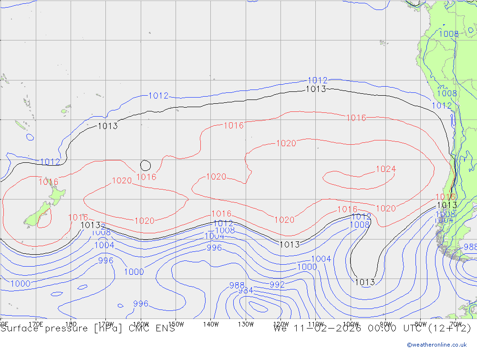Screen dimensions: 477x349
Task: Click the 984 hPa isobar label
Action: point(246,291)
